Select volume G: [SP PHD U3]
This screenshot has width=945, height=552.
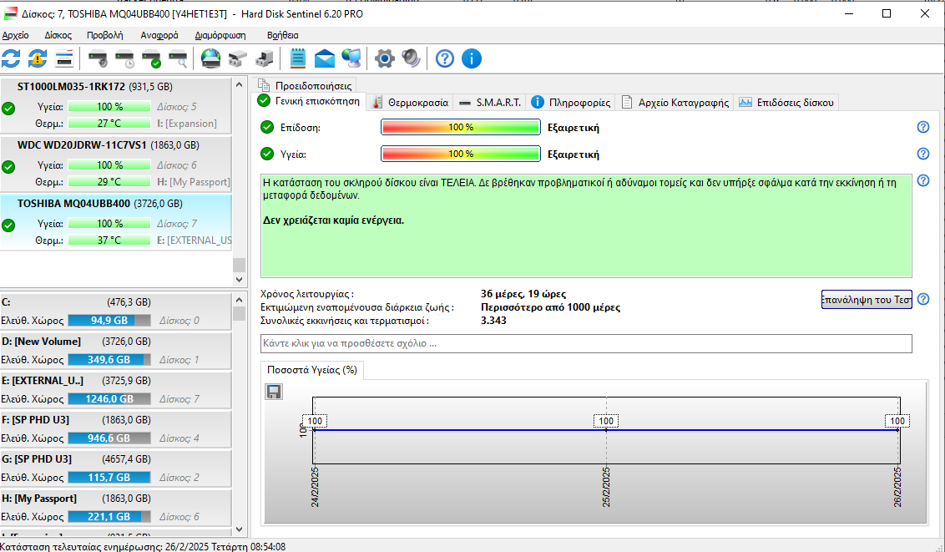click(x=116, y=468)
